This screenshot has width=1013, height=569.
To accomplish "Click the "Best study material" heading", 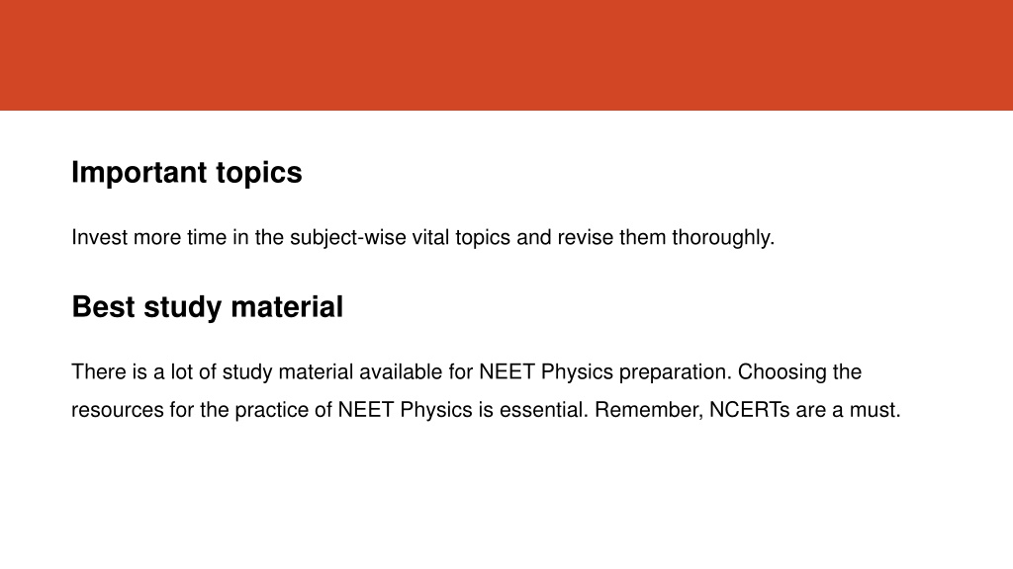I will 208,307.
